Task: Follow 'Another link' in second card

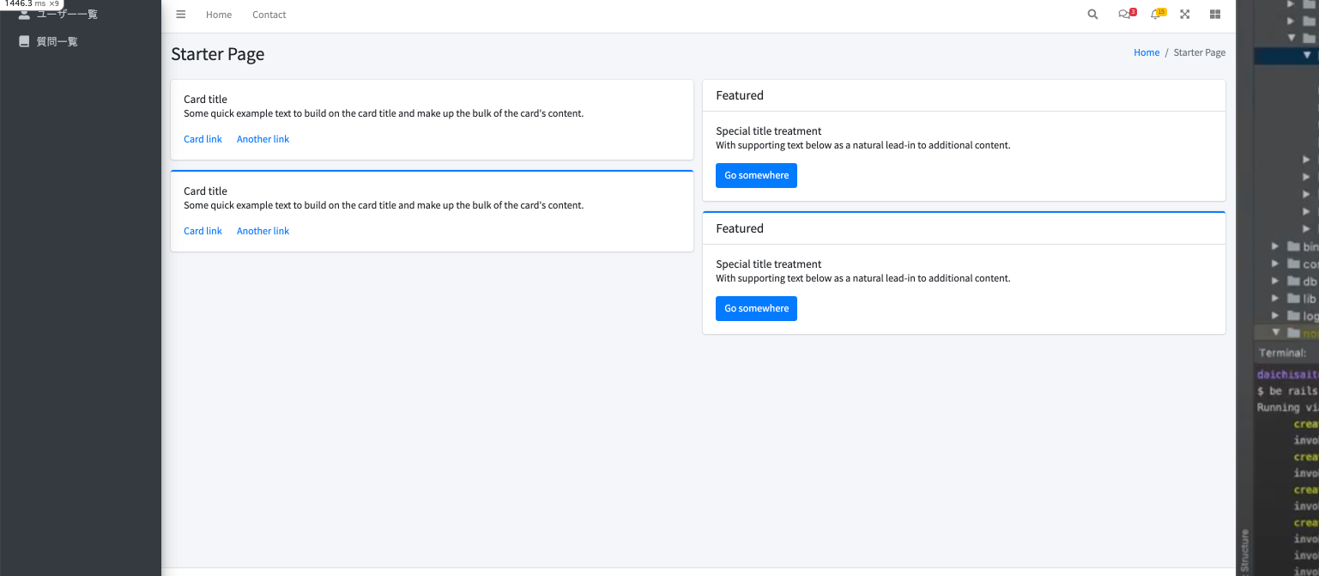Action: click(x=263, y=231)
